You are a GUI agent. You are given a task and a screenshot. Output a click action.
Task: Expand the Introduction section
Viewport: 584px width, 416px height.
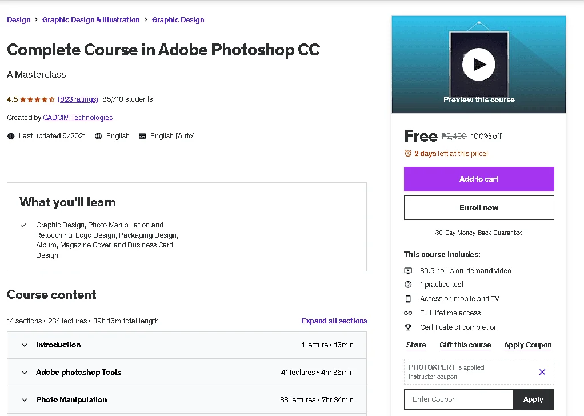[187, 345]
